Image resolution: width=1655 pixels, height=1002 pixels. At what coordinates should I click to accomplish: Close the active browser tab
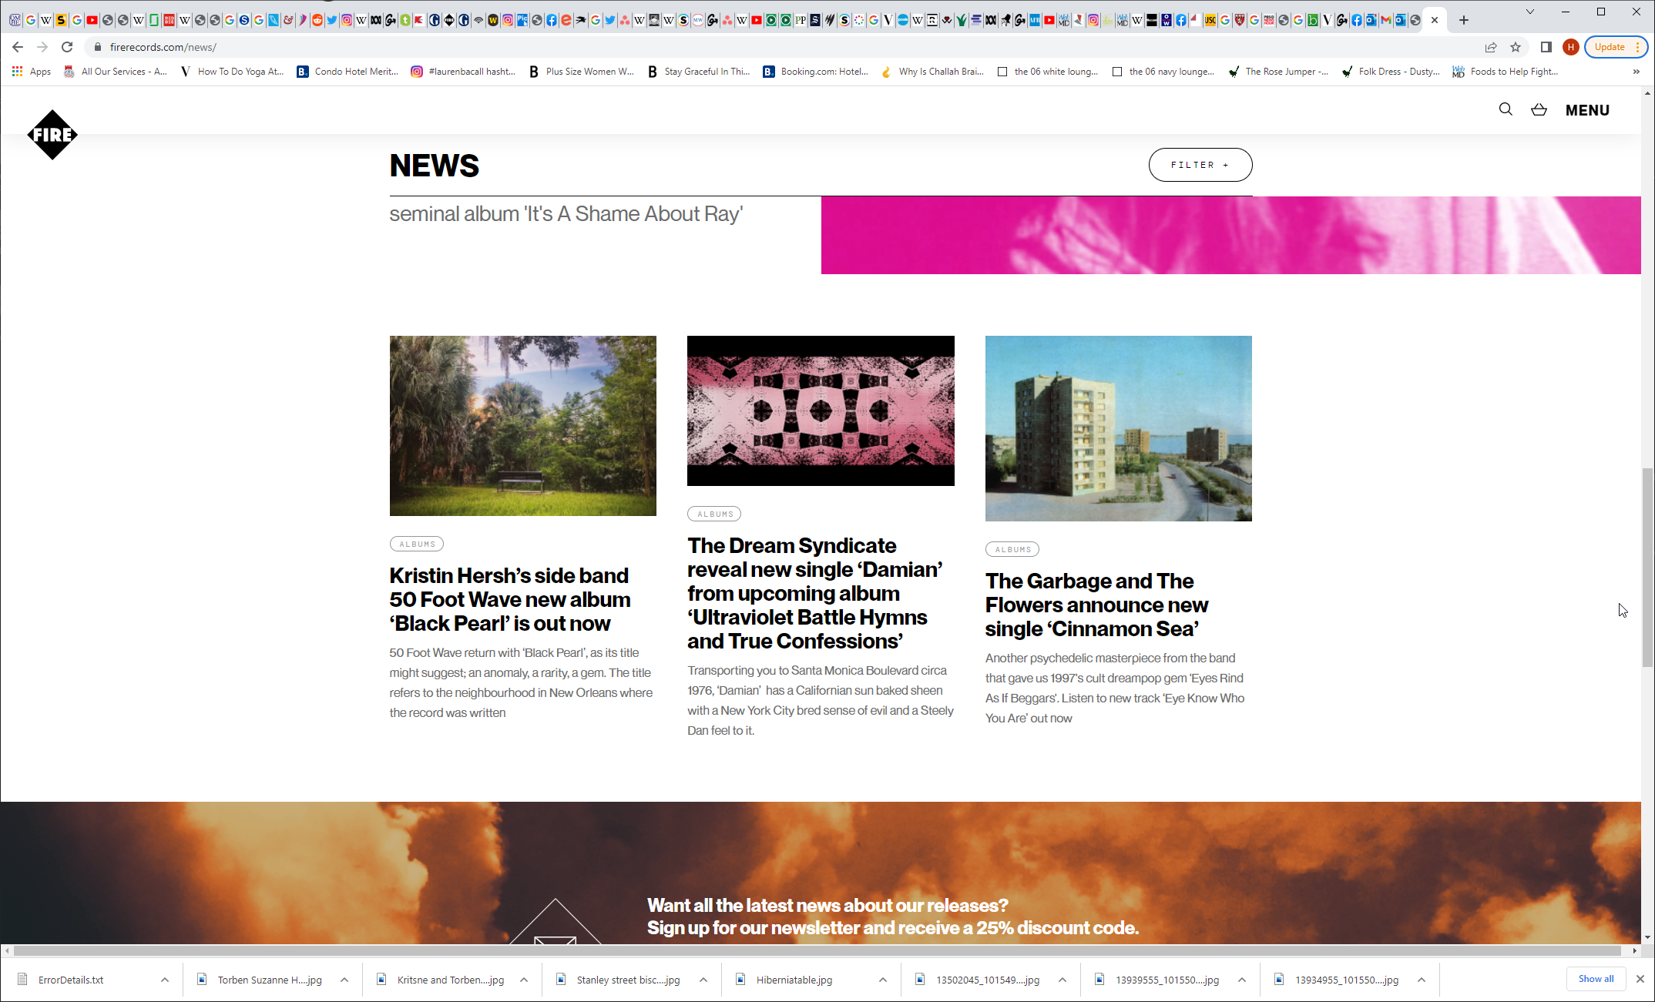[x=1435, y=20]
